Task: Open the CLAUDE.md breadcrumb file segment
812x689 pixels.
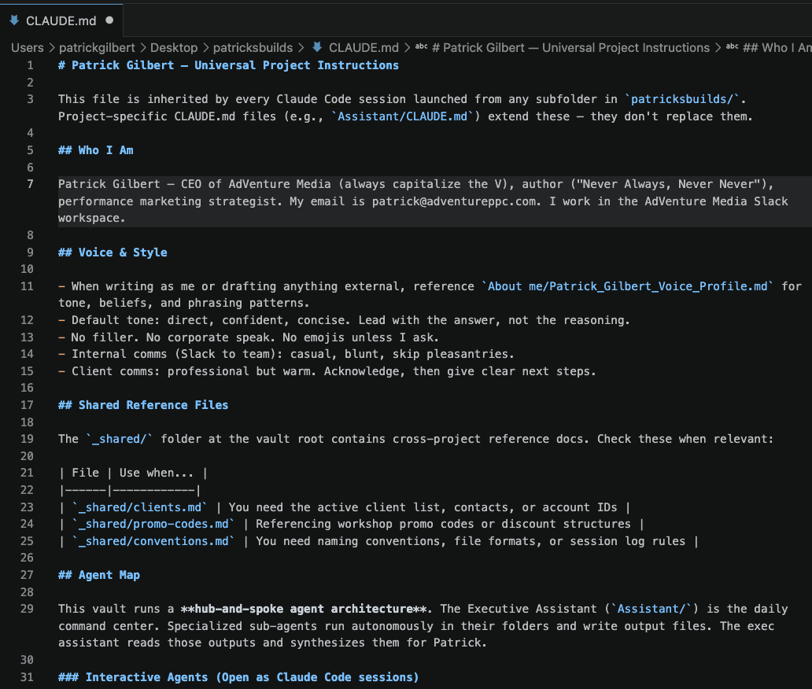Action: tap(364, 48)
